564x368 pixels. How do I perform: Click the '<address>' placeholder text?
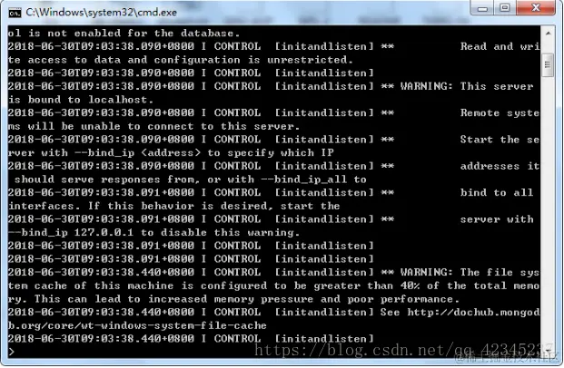pyautogui.click(x=171, y=152)
